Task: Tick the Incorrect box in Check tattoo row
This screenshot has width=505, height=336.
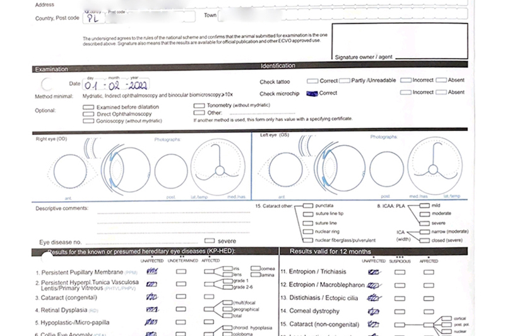Action: coord(405,80)
